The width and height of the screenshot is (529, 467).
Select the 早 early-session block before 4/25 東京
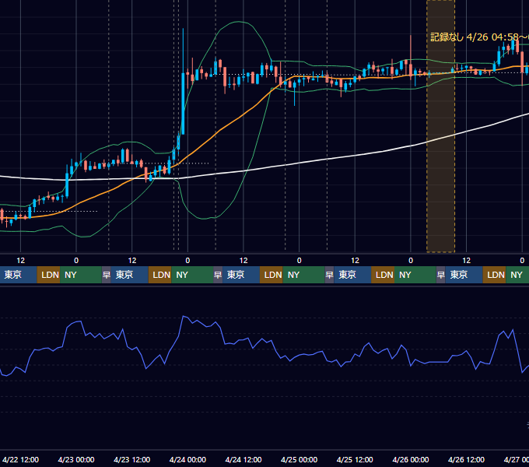pos(329,275)
